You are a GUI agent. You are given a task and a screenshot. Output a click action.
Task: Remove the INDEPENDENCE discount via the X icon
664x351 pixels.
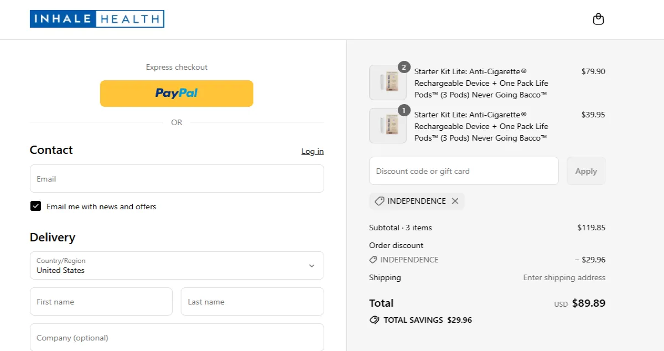click(x=455, y=201)
